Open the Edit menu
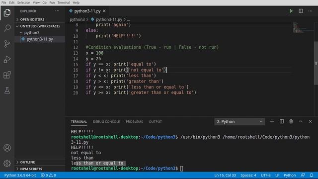The height and width of the screenshot is (179, 318). 12,2
